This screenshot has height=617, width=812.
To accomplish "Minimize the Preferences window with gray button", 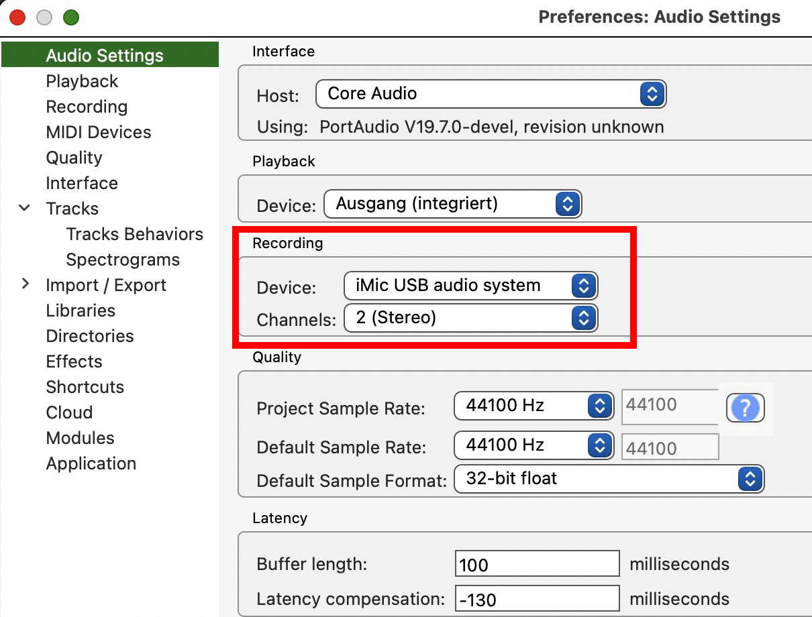I will point(44,17).
